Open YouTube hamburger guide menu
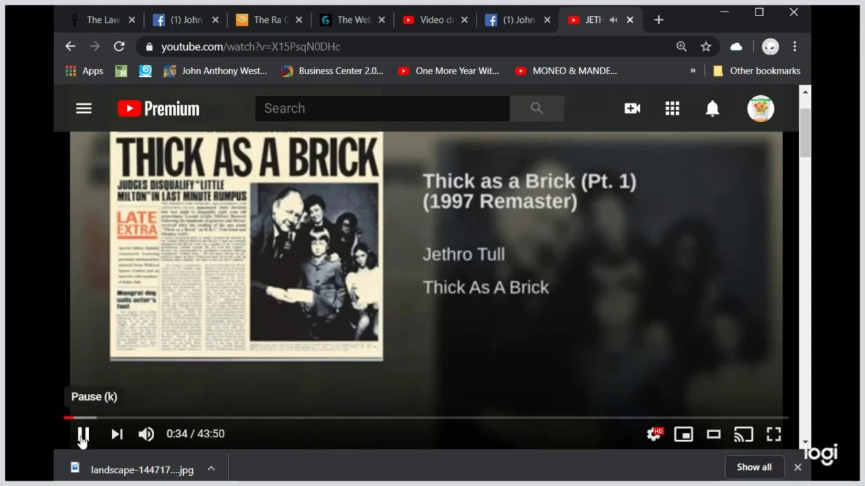Viewport: 865px width, 486px height. (84, 108)
